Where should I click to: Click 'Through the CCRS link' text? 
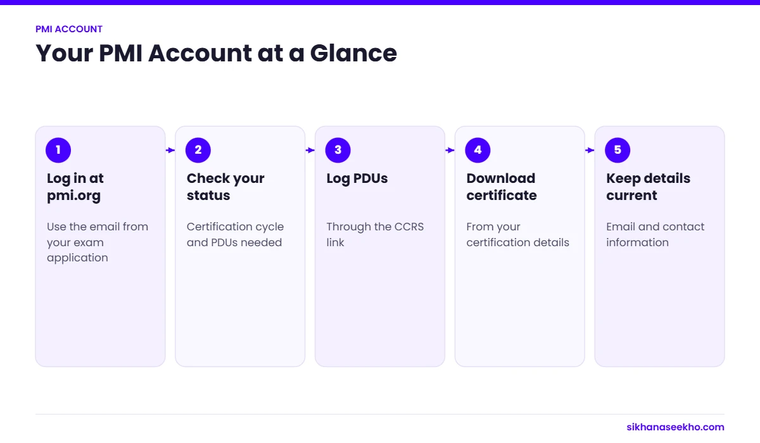(x=376, y=234)
